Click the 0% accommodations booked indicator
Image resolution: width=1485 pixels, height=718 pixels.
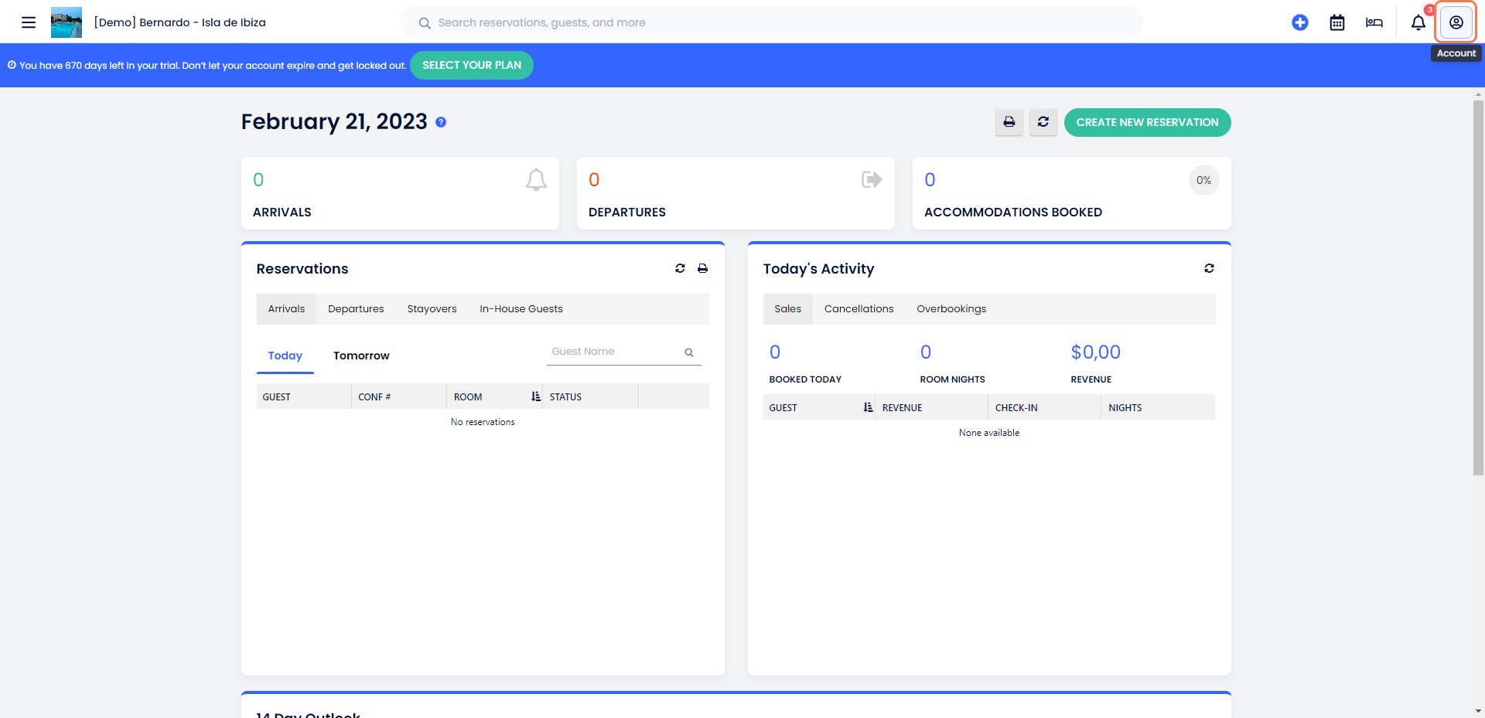[1203, 180]
